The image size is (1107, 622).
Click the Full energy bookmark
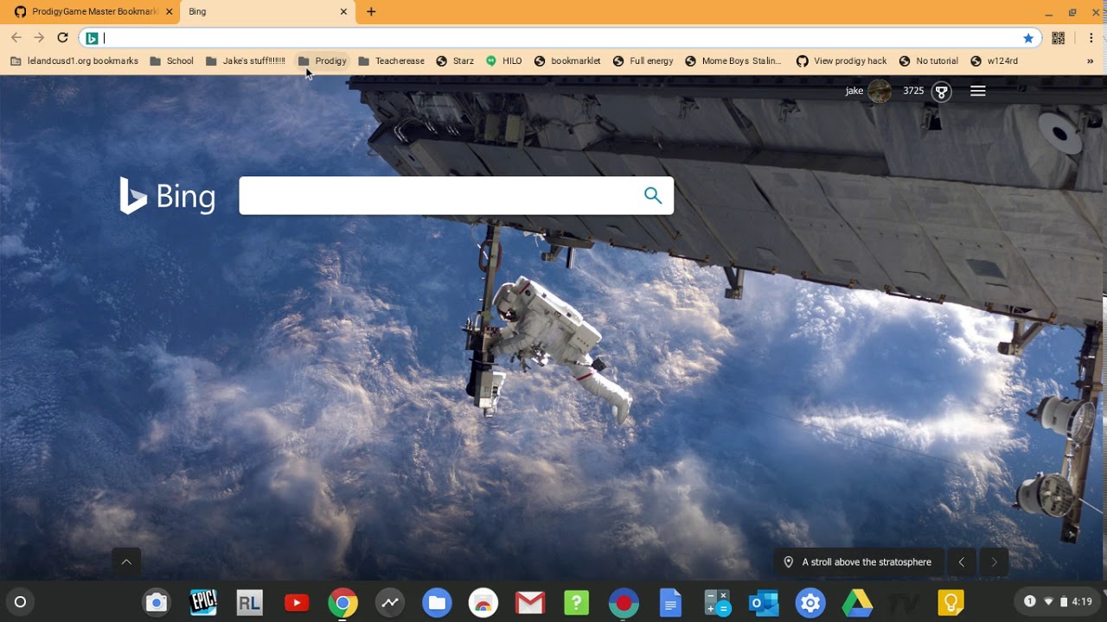pyautogui.click(x=643, y=61)
